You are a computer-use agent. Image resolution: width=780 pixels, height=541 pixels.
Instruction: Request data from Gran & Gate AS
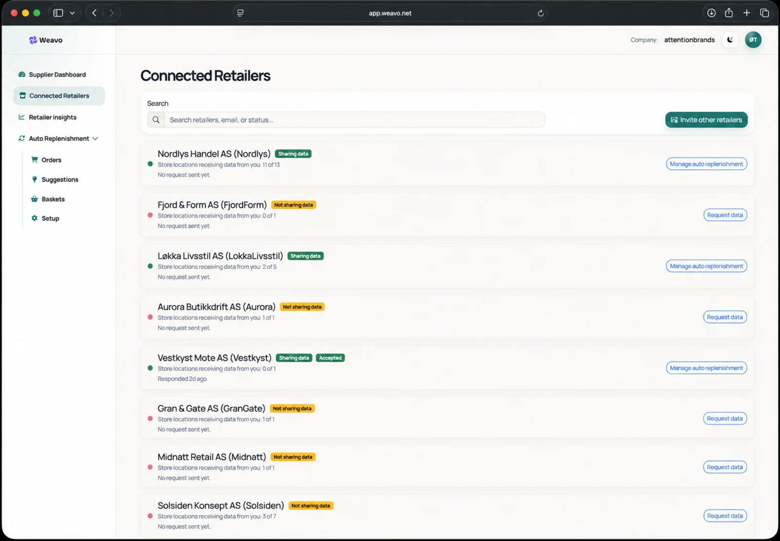pyautogui.click(x=725, y=419)
